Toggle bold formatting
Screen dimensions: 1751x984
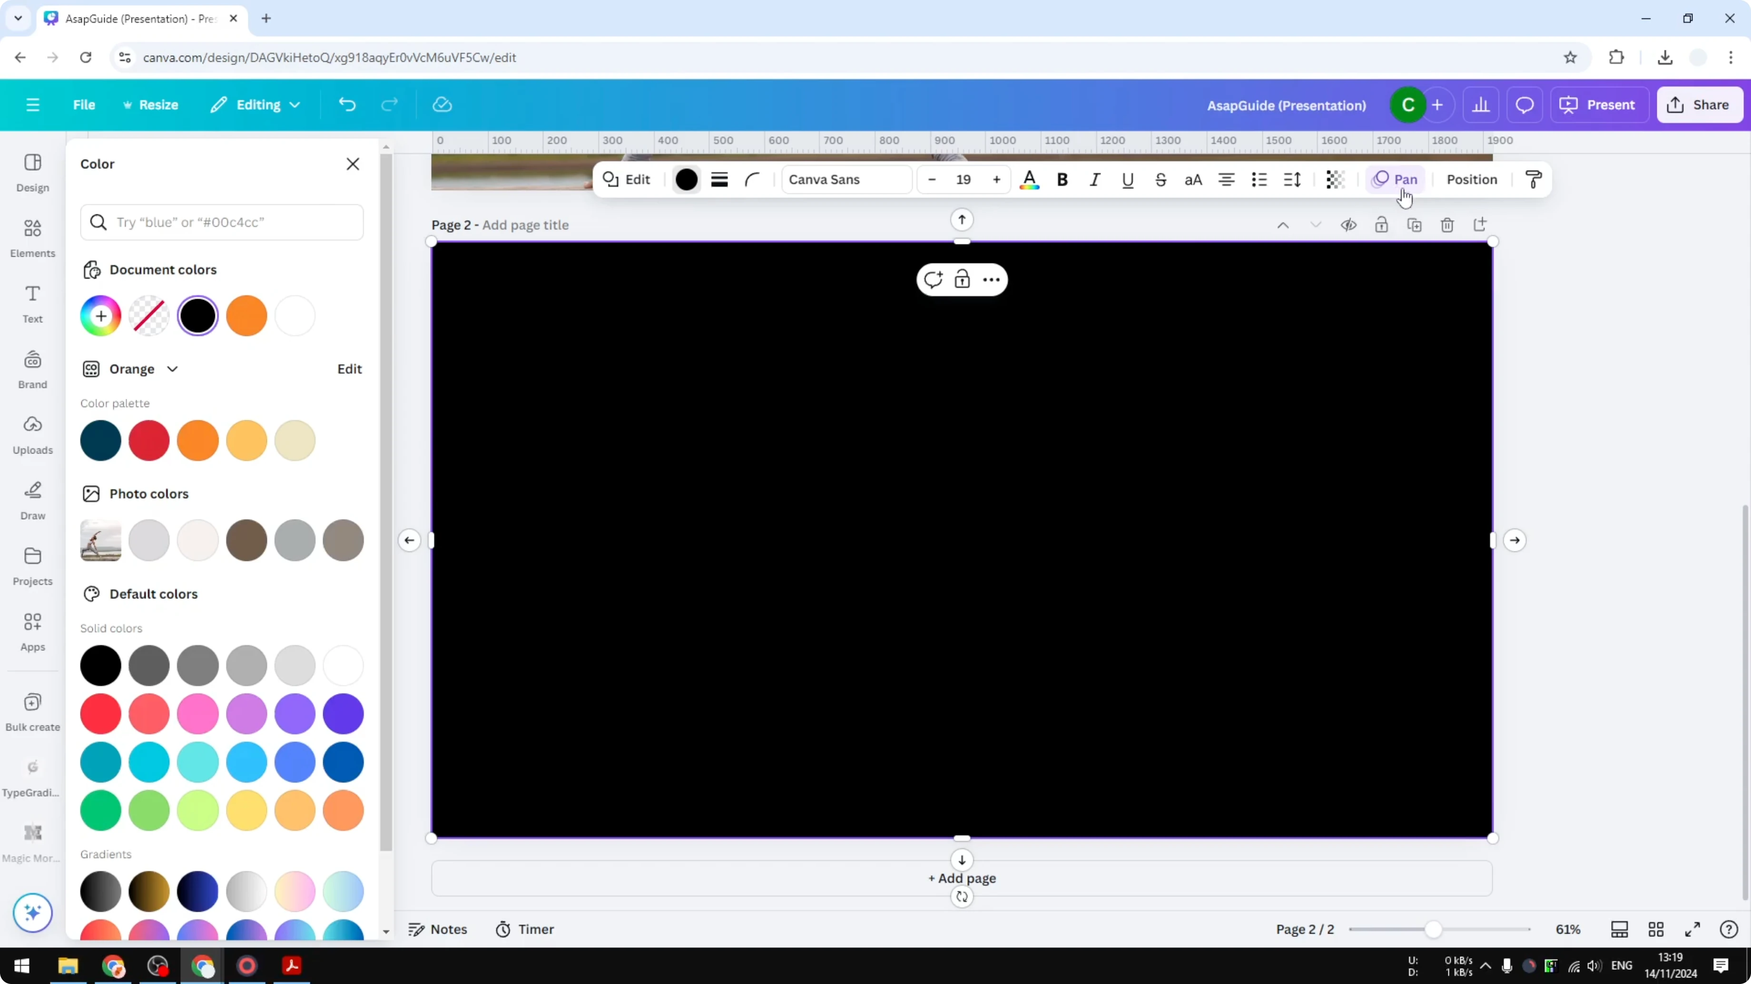click(1062, 179)
